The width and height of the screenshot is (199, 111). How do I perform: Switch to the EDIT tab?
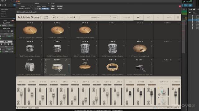coord(148,17)
